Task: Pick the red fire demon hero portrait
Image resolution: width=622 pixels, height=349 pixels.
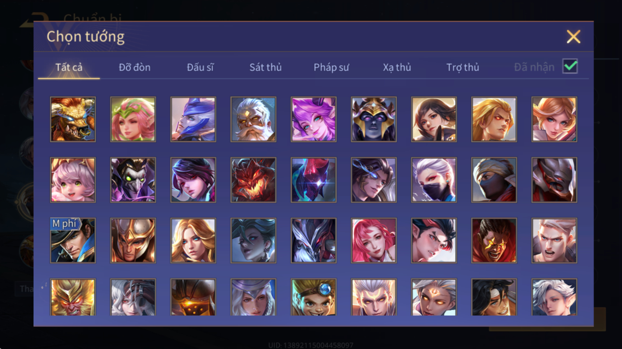Action: [253, 180]
